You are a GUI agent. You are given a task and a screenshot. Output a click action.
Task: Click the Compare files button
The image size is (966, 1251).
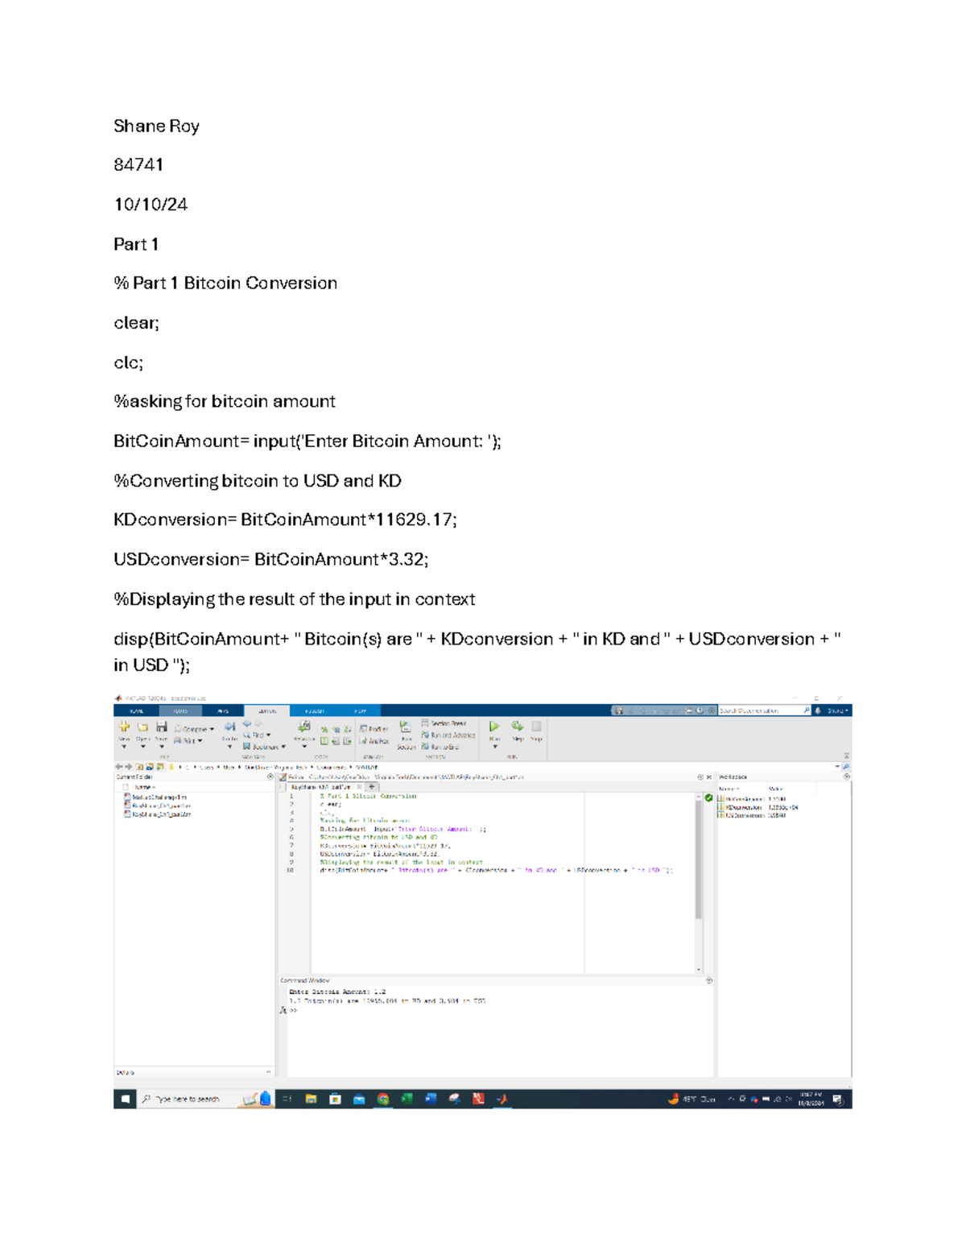click(195, 729)
